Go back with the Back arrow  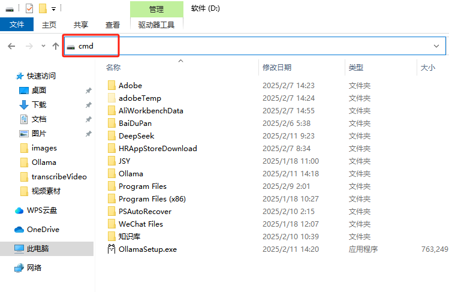click(11, 46)
